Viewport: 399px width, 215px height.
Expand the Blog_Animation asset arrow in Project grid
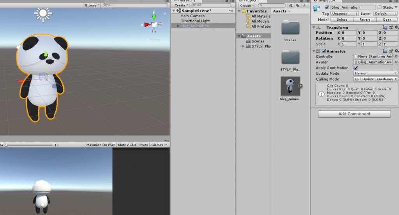[x=300, y=86]
